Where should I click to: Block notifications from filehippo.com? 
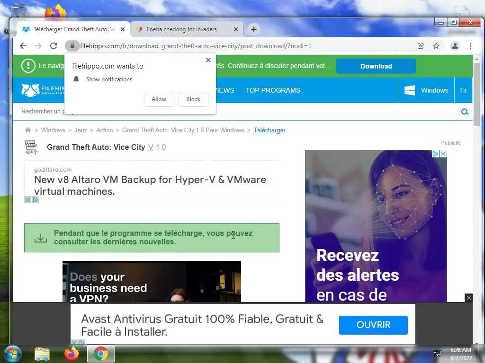click(193, 99)
